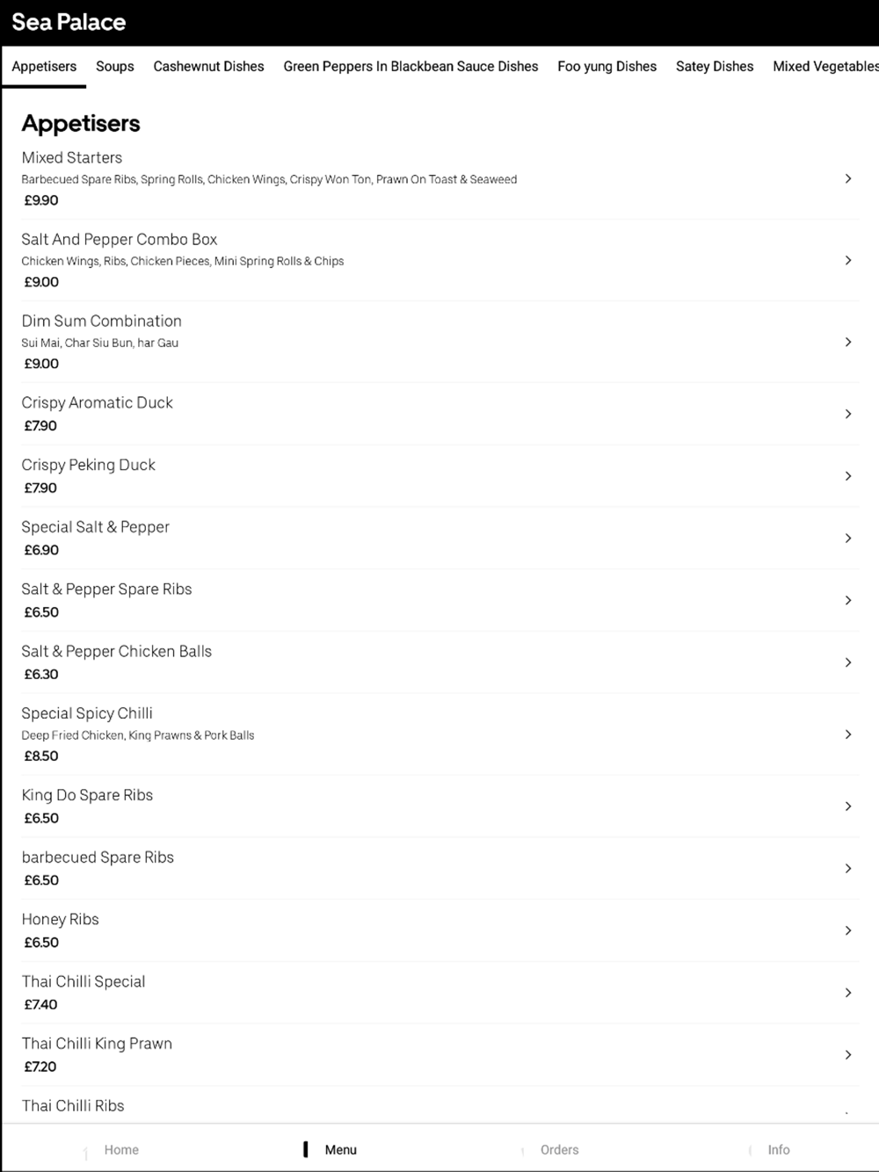Select the Crispy Peking Duck item

pyautogui.click(x=439, y=476)
